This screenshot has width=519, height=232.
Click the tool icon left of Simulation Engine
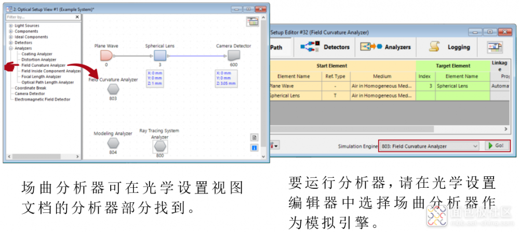click(x=275, y=146)
